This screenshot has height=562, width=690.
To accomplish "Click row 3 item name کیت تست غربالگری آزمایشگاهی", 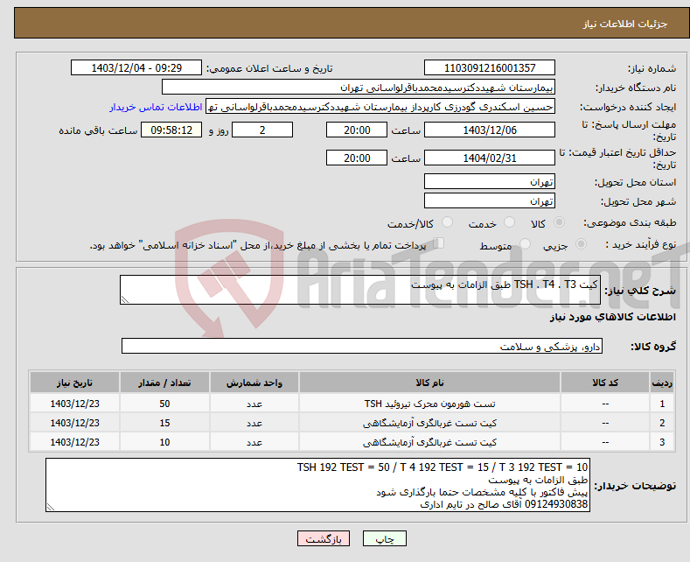I will click(x=429, y=442).
